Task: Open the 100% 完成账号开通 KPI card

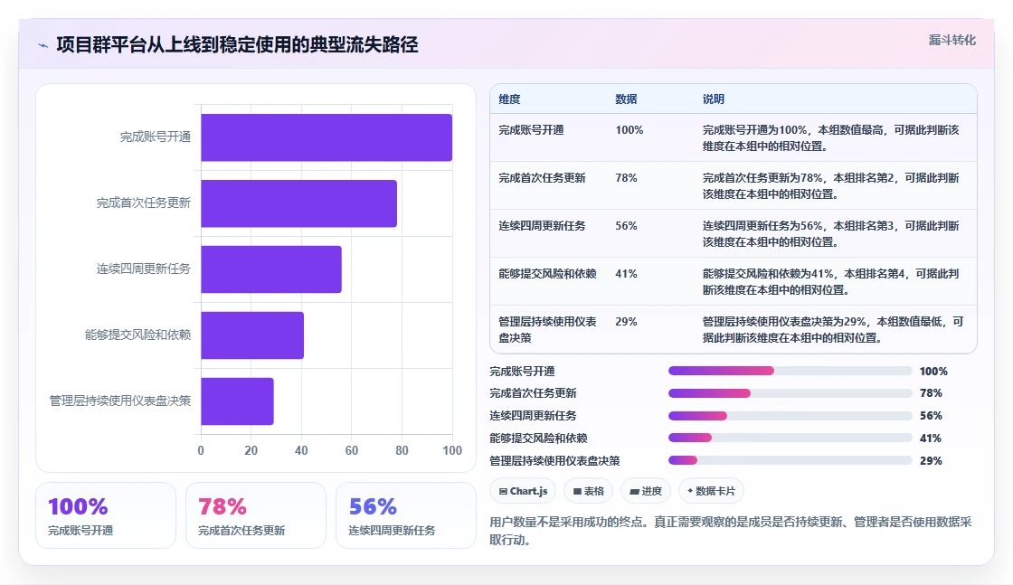Action: coord(106,515)
